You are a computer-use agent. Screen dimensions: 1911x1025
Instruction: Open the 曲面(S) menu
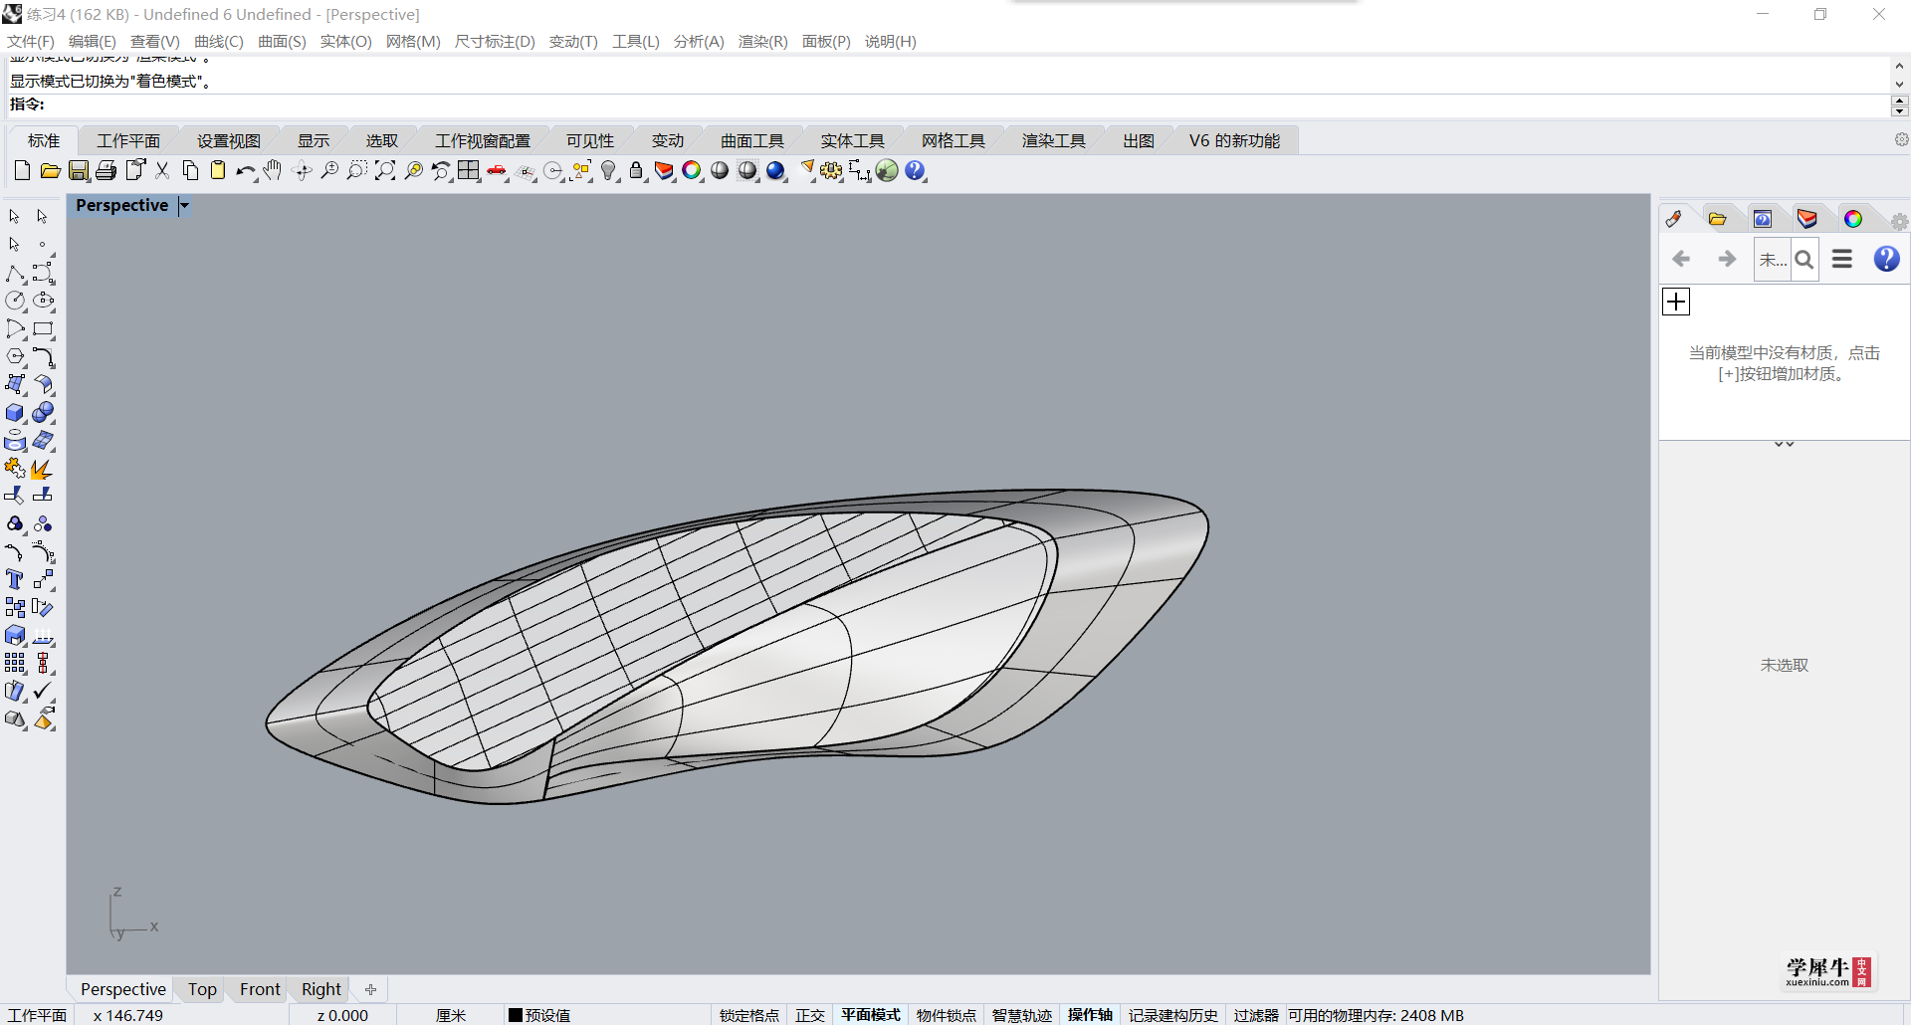pyautogui.click(x=282, y=42)
